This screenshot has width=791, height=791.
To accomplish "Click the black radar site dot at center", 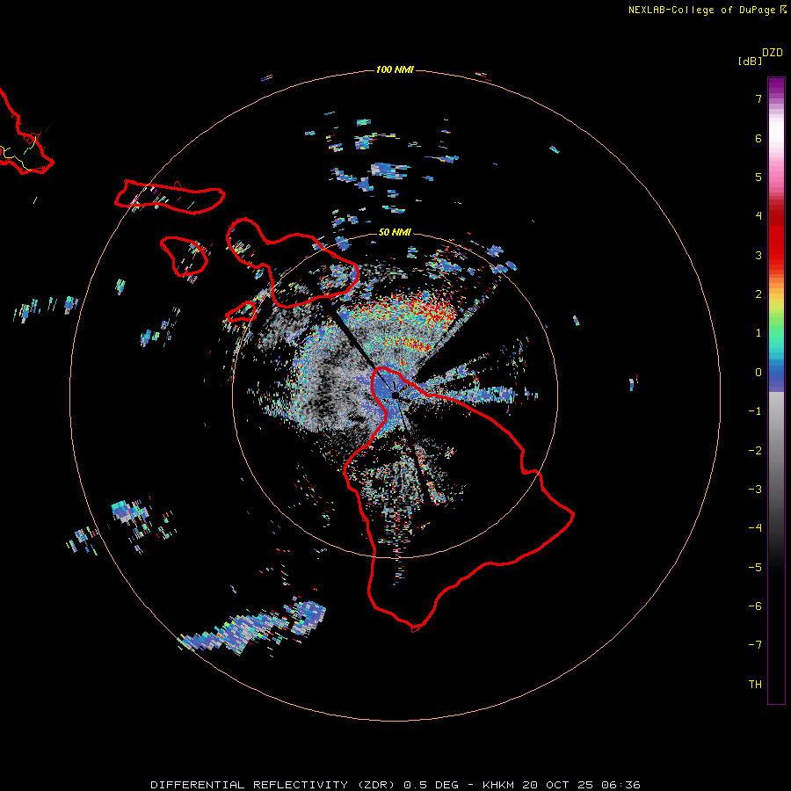I will 395,395.
